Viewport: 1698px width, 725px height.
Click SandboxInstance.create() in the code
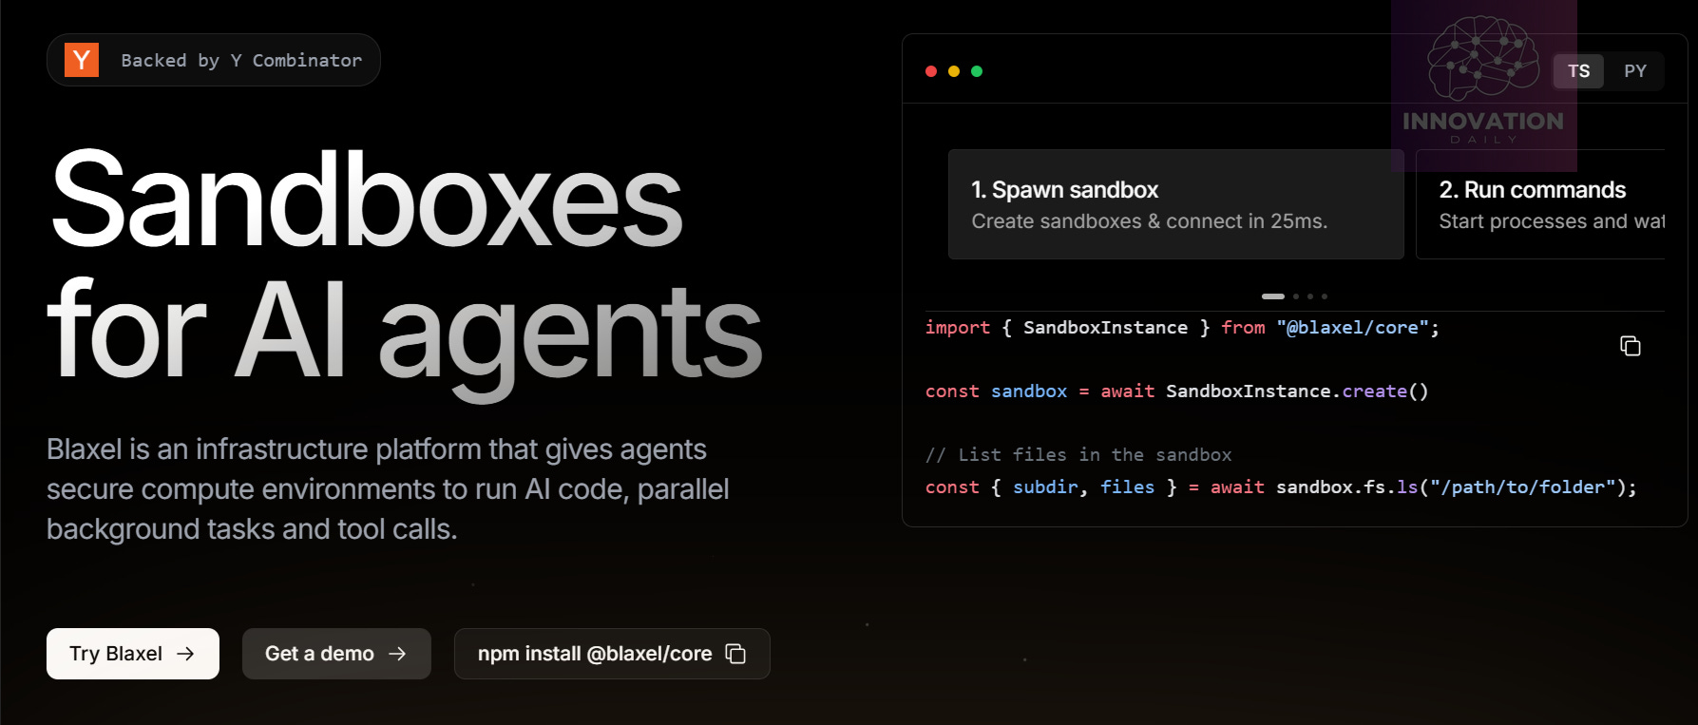1297,391
